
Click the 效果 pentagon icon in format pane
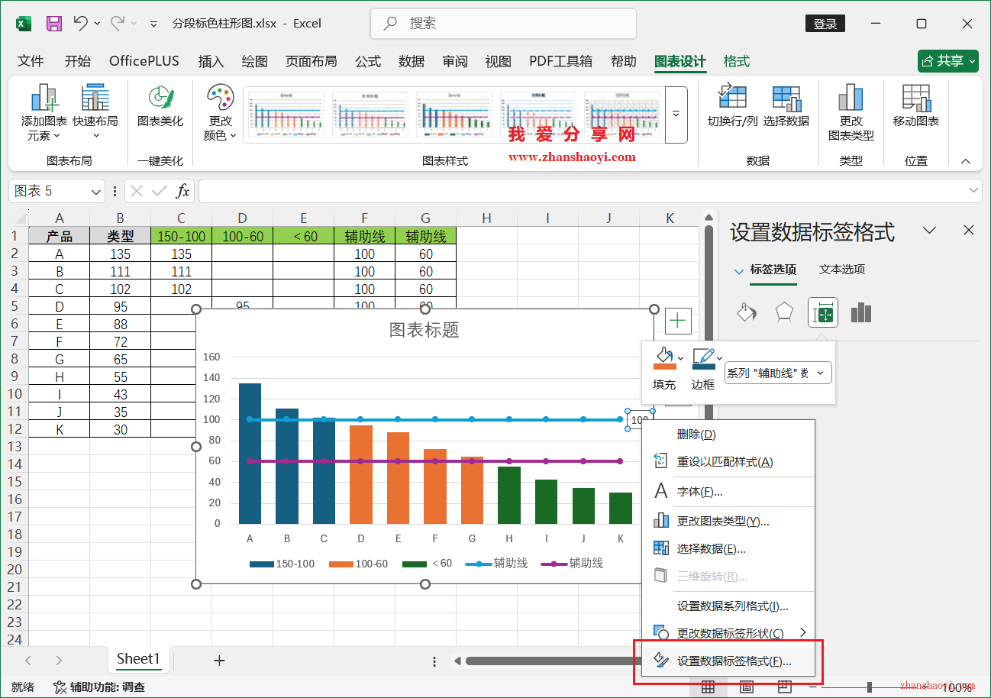784,312
